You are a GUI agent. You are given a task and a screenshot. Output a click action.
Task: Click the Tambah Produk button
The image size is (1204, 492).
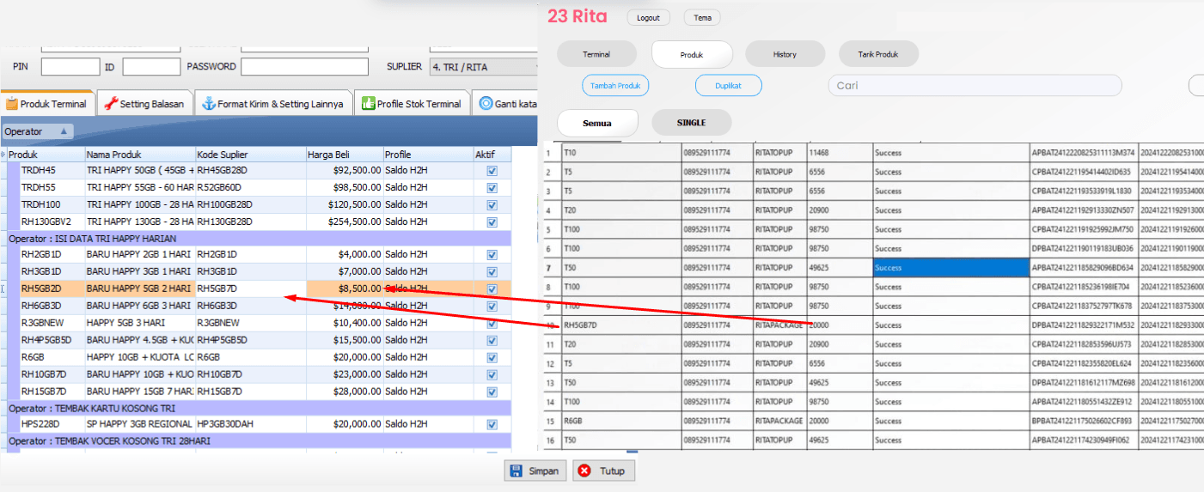(x=615, y=86)
